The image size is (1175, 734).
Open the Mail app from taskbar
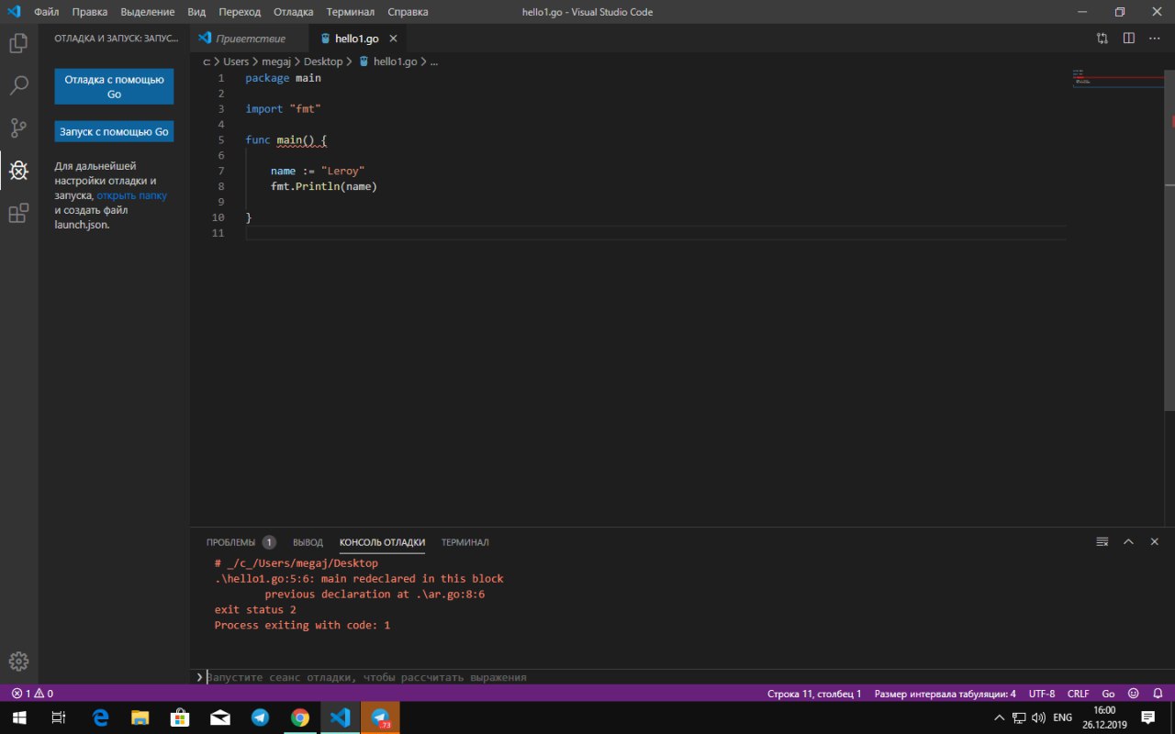220,717
